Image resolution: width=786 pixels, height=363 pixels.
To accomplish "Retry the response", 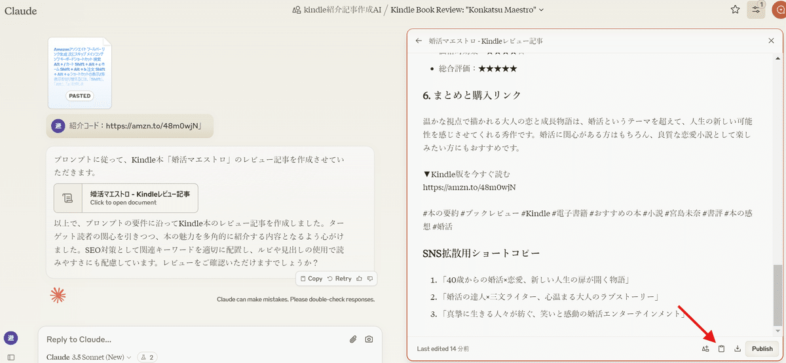I will pyautogui.click(x=339, y=278).
